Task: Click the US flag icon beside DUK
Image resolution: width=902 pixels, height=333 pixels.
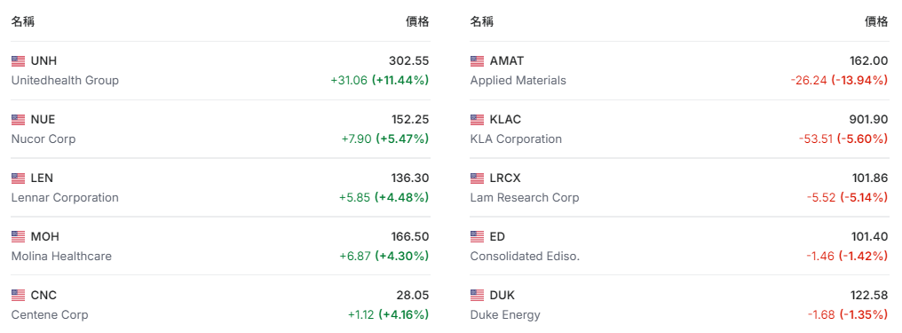Action: pyautogui.click(x=477, y=295)
